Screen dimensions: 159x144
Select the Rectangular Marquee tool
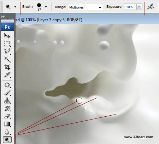(7, 44)
